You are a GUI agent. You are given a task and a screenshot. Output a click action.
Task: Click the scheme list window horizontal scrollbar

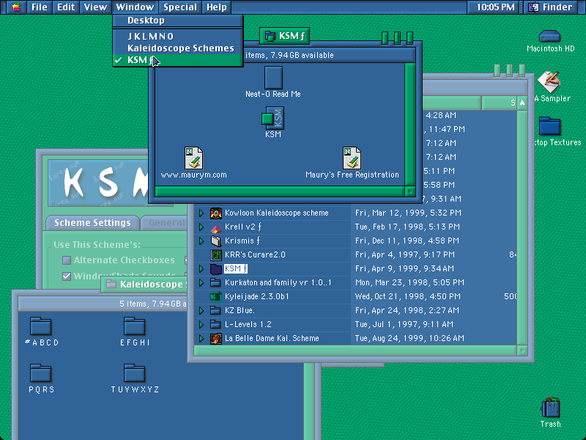coord(355,351)
